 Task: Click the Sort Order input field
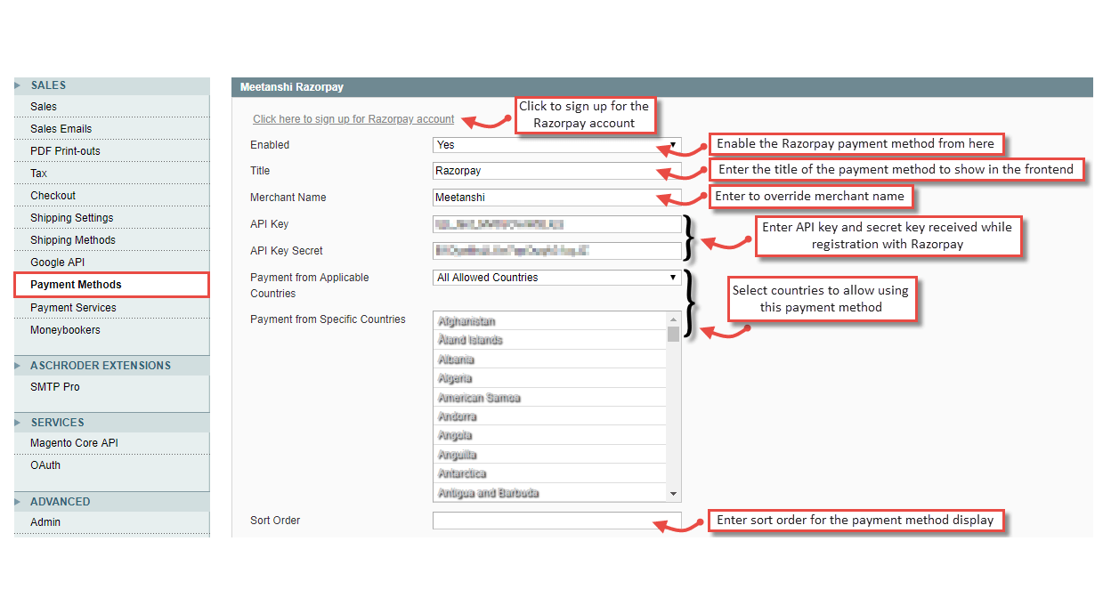point(556,521)
